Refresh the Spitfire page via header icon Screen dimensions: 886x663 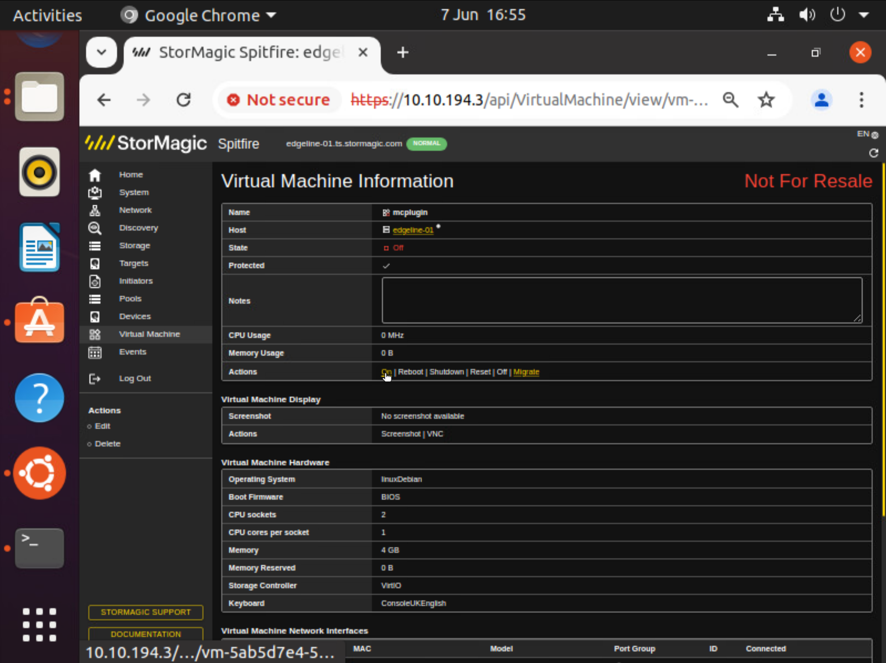[873, 153]
